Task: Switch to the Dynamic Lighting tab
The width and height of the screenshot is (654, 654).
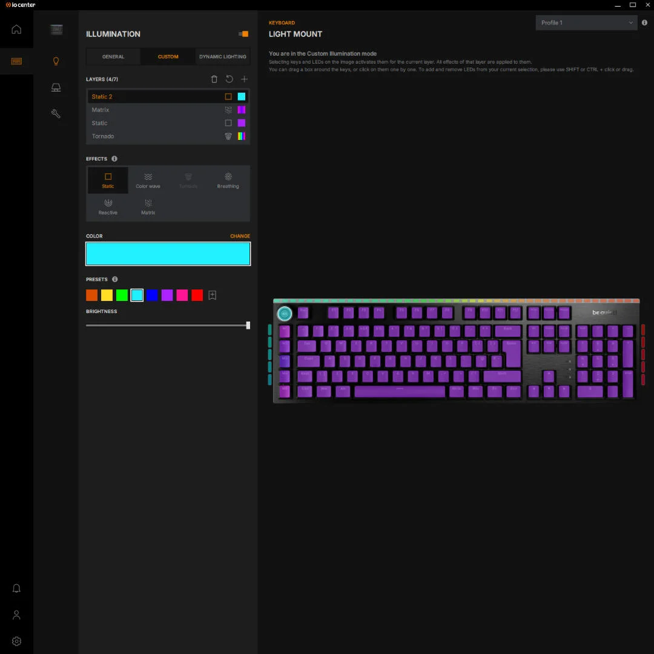Action: point(223,57)
